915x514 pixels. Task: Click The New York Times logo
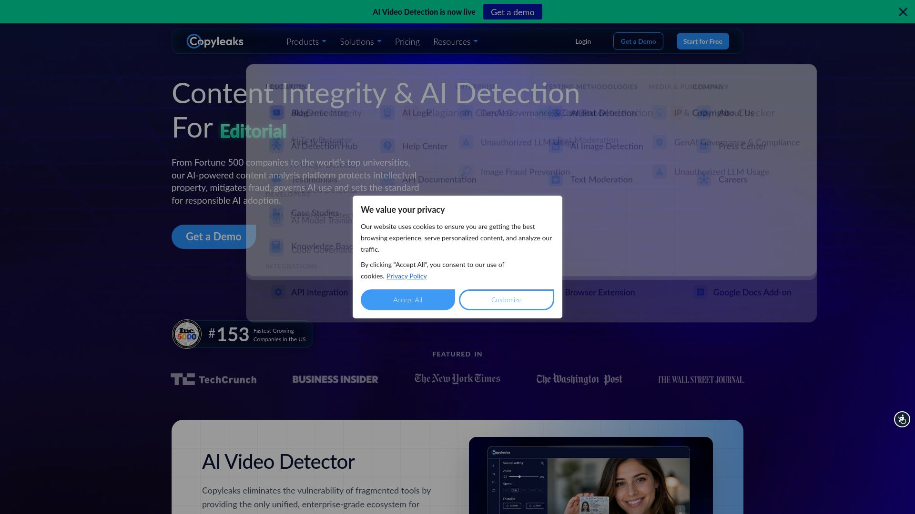point(457,379)
